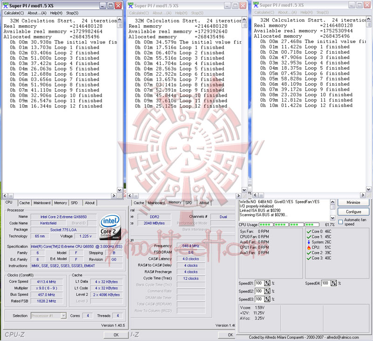Image resolution: width=373 pixels, height=341 pixels.
Task: Switch to Cache tab in left CPU-Z
Action: click(x=25, y=203)
